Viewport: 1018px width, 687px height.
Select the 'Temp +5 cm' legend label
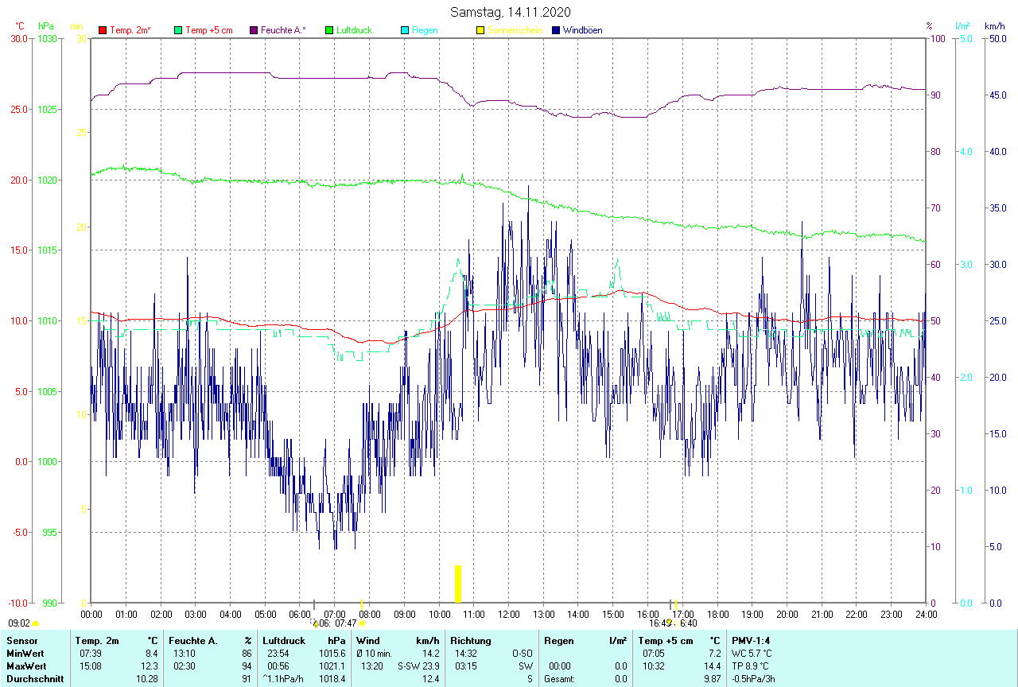(x=208, y=30)
